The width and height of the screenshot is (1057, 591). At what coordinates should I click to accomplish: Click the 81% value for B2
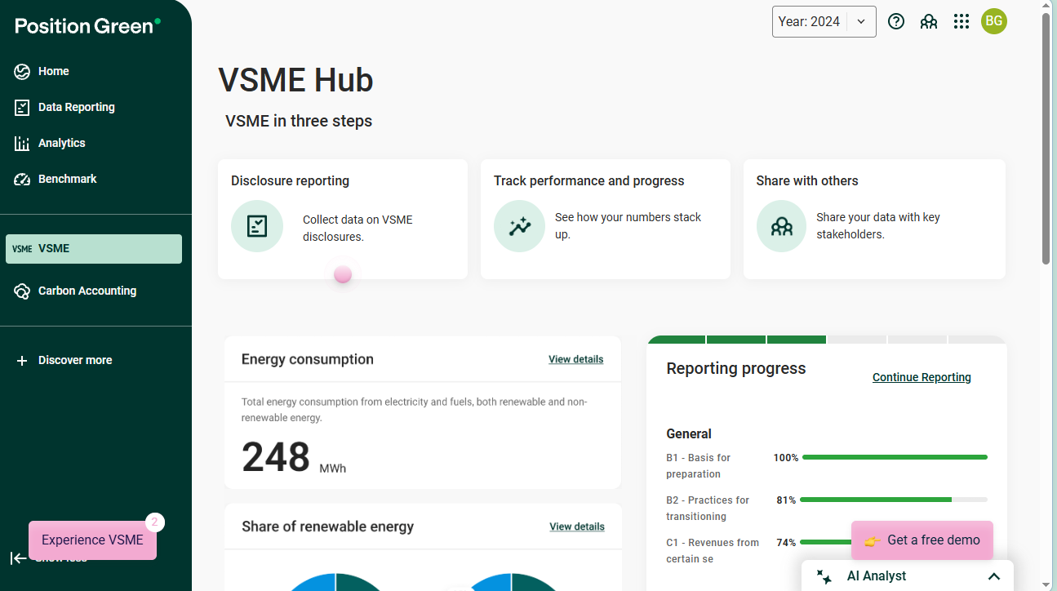tap(786, 500)
